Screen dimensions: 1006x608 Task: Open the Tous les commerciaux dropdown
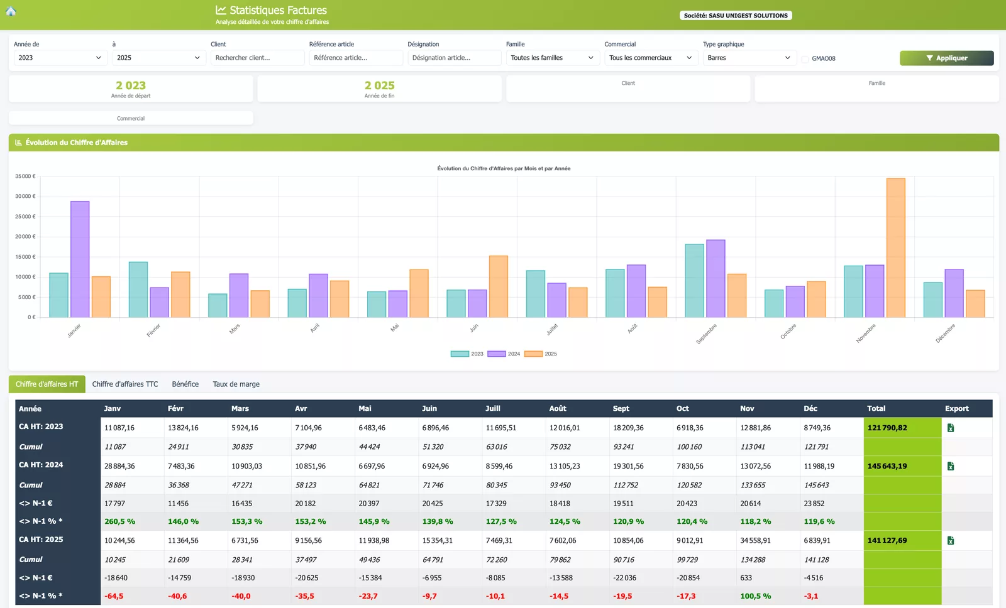pos(651,58)
